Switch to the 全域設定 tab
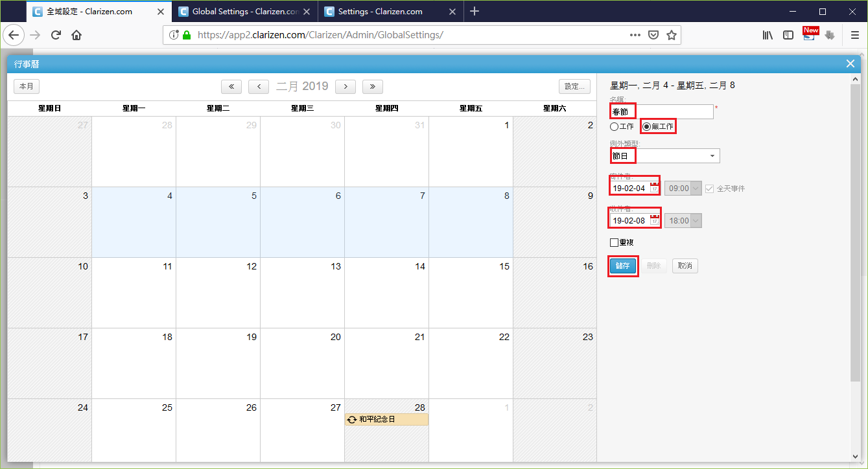Image resolution: width=868 pixels, height=469 pixels. click(x=100, y=12)
